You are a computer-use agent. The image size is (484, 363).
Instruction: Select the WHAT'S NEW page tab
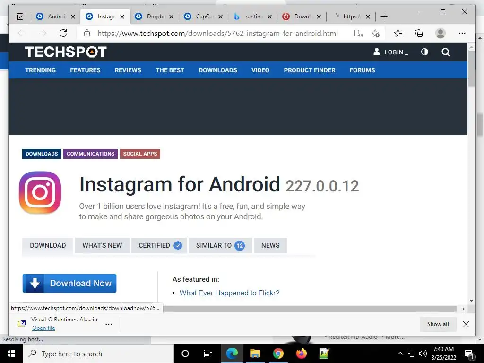[x=102, y=246]
